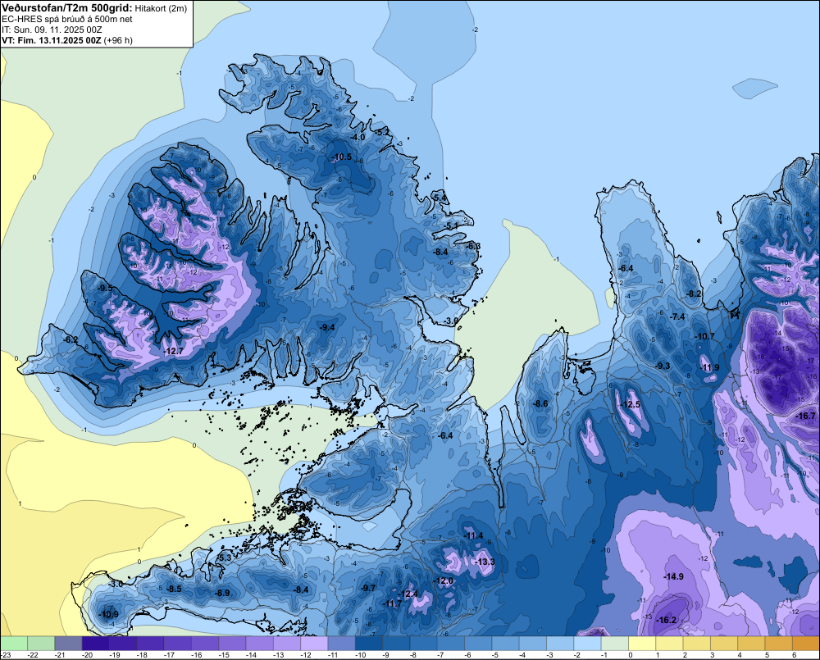Image resolution: width=820 pixels, height=660 pixels.
Task: Click the pale yellow swatch above label 0
Action: point(642,644)
